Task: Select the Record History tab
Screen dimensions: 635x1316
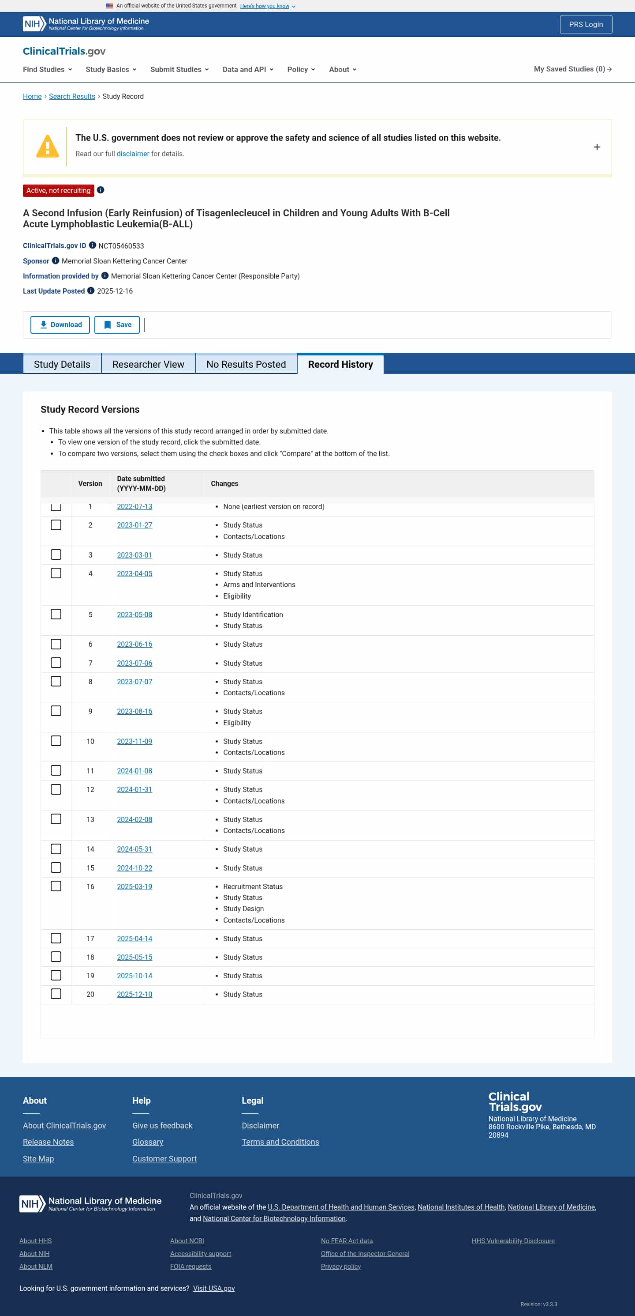Action: click(340, 364)
